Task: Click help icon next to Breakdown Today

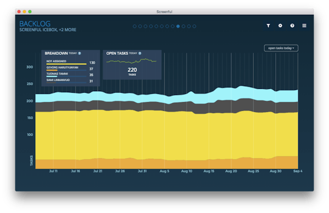Action: (x=80, y=53)
